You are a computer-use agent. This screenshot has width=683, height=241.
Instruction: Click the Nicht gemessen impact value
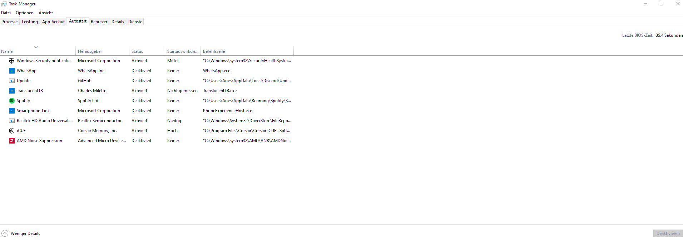click(x=182, y=91)
